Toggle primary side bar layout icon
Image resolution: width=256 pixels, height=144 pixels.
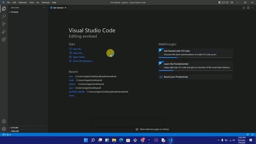220,2
